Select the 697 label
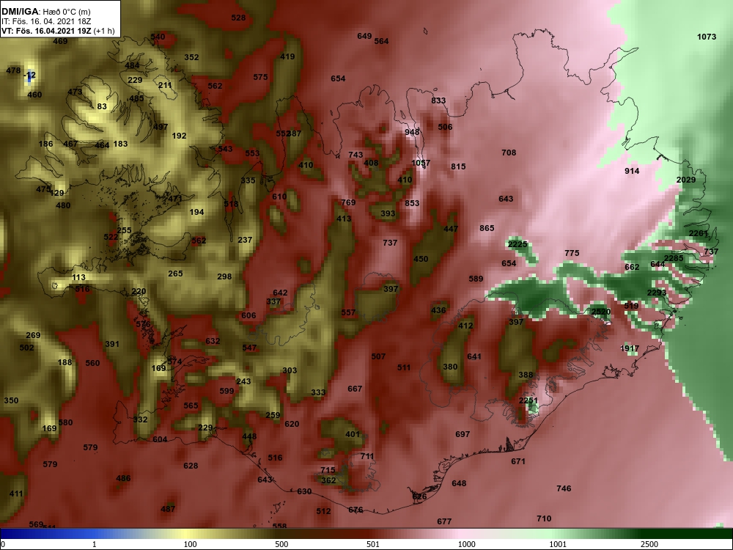 pos(463,434)
